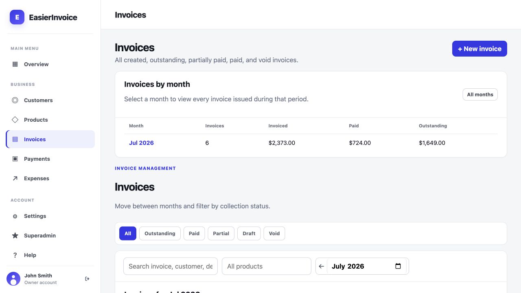Click the Settings gear icon

tap(15, 216)
